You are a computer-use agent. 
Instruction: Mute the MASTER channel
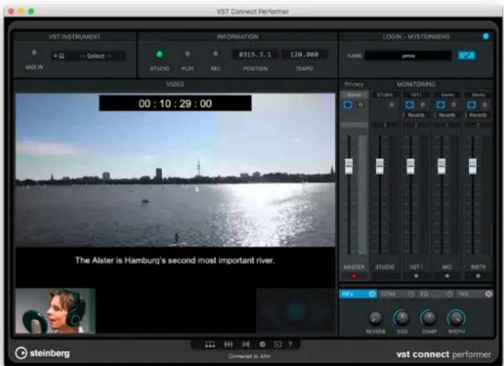click(360, 105)
